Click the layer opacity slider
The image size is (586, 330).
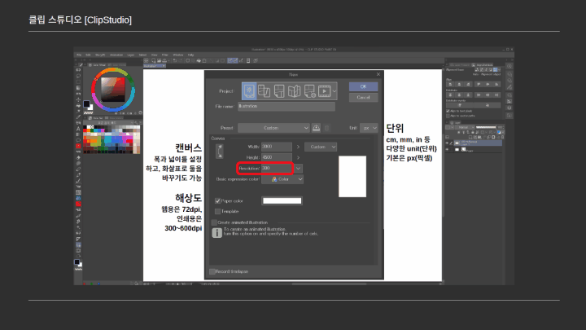[x=486, y=127]
